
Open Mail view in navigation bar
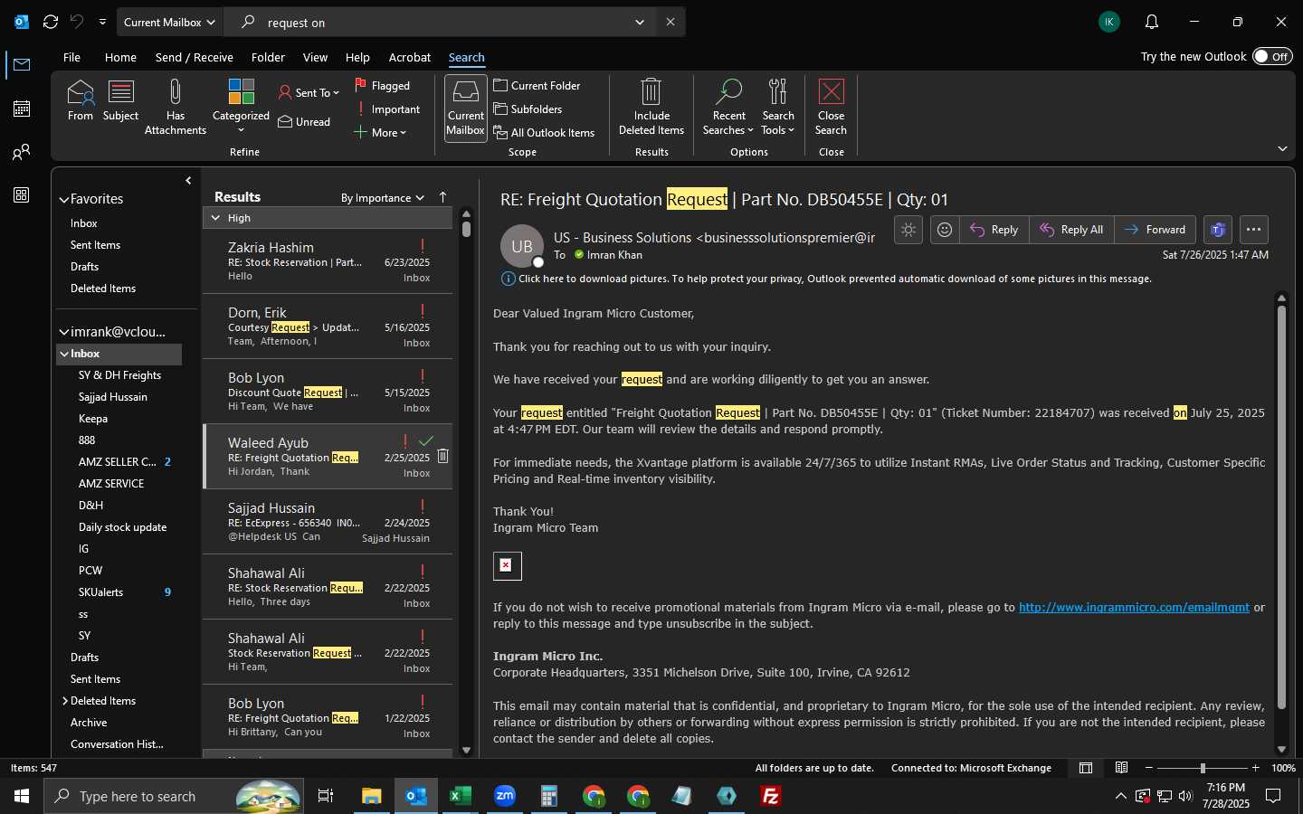(22, 65)
